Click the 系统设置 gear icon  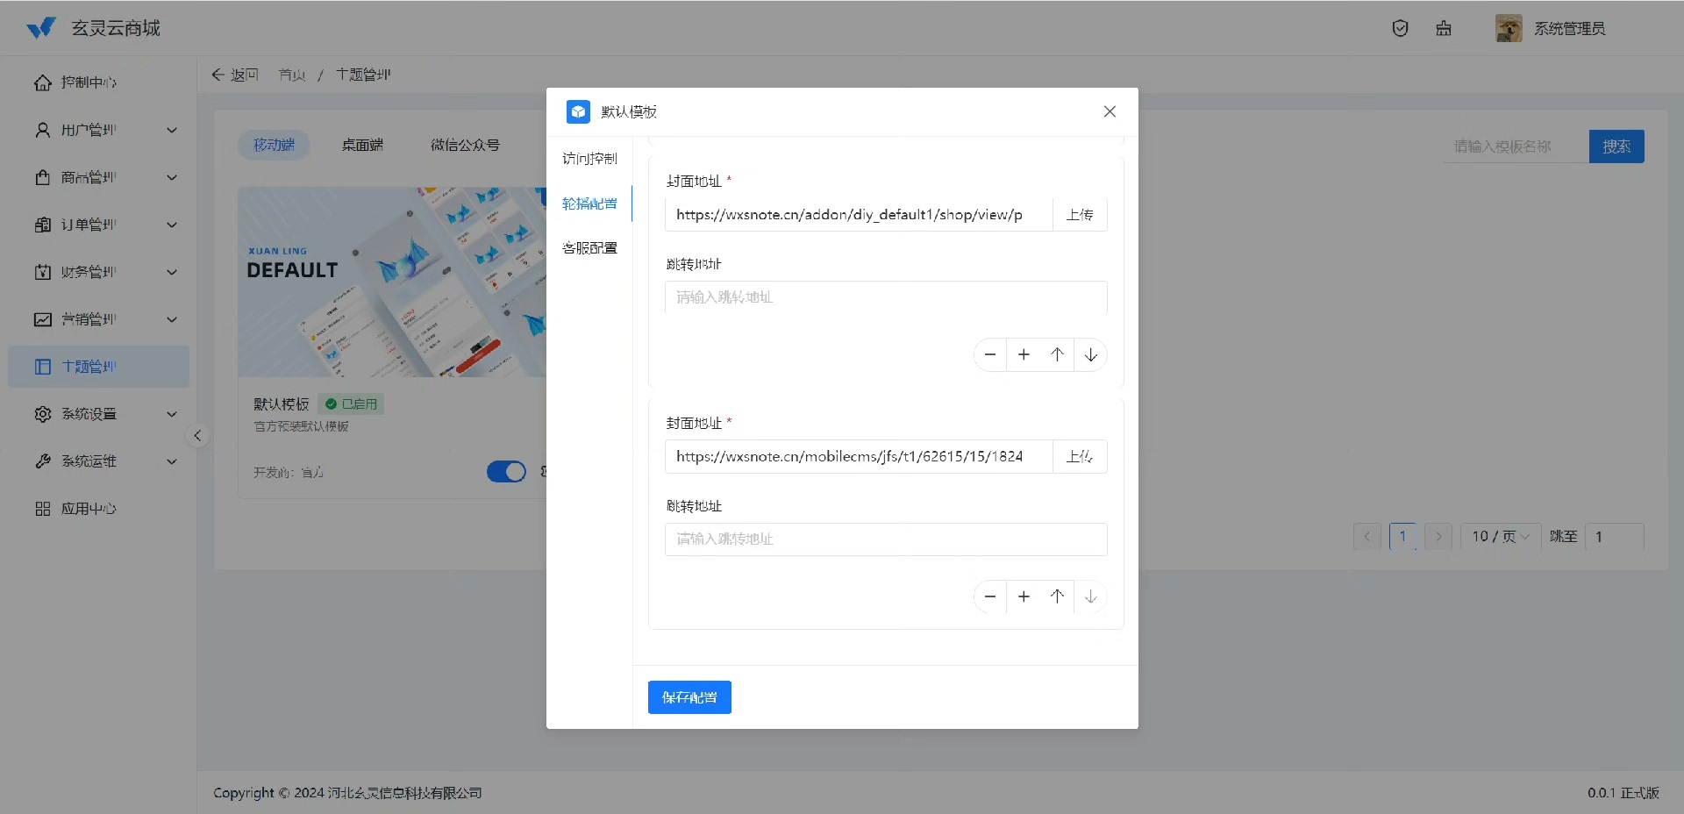(43, 414)
